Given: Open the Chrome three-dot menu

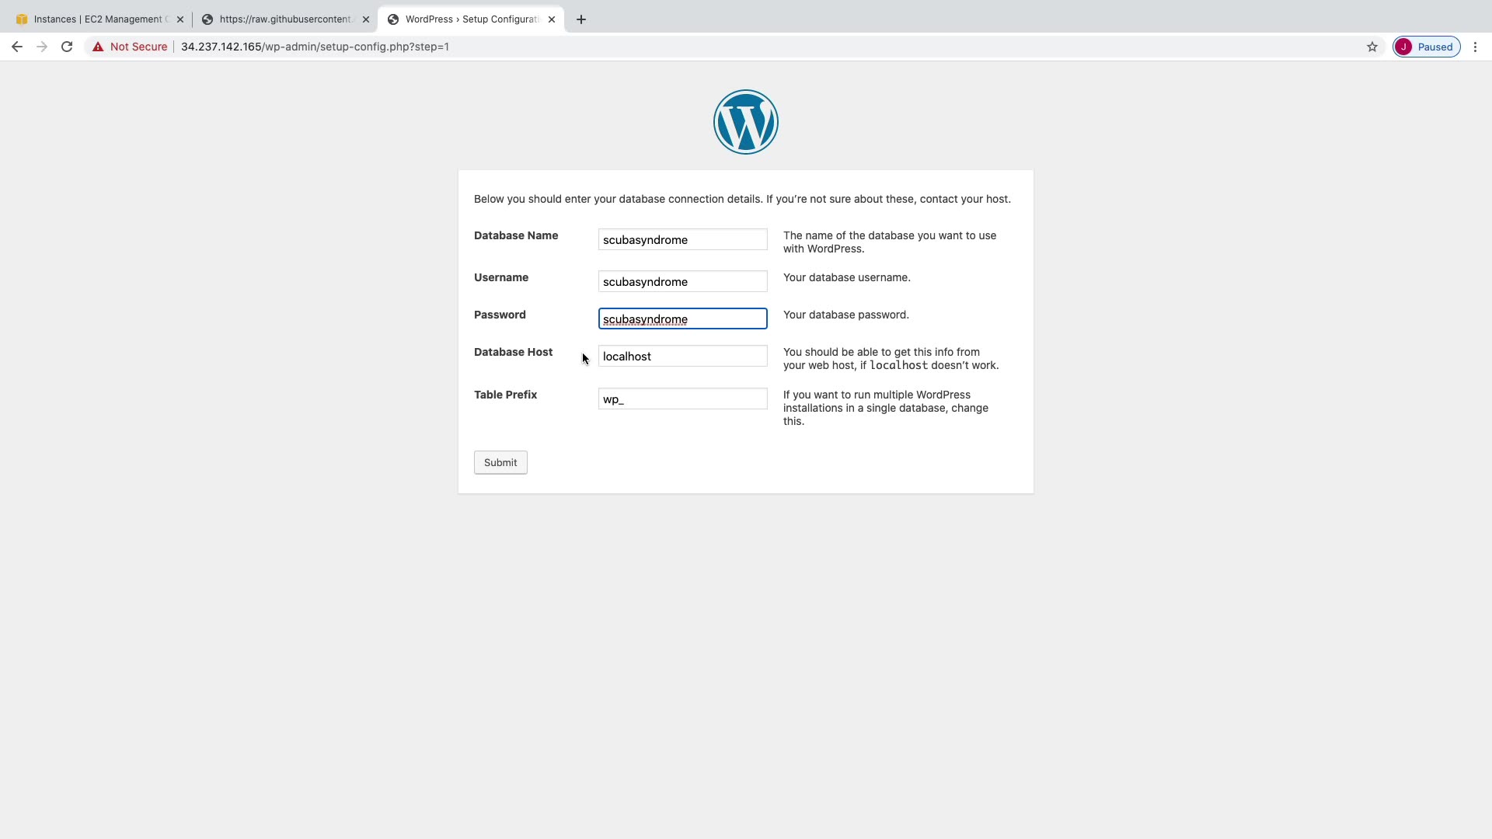Looking at the screenshot, I should pos(1475,47).
